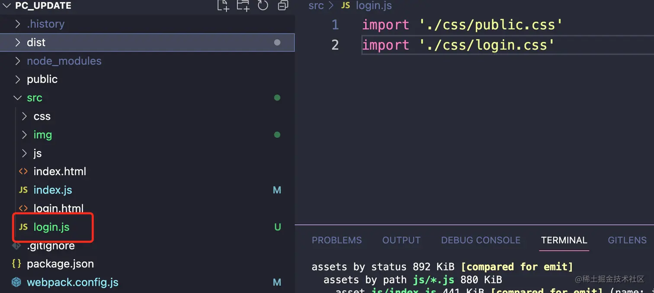The width and height of the screenshot is (654, 293).
Task: Switch to the PROBLEMS panel tab
Action: [x=337, y=240]
